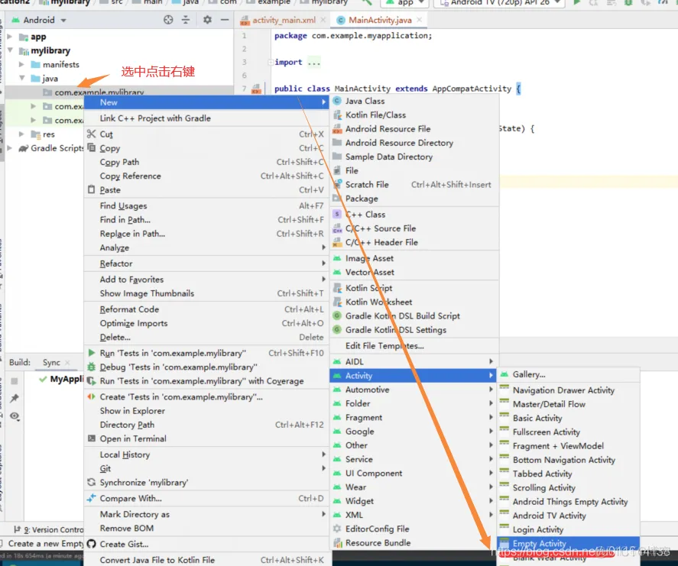Open the Version Control tool window button

[48, 529]
